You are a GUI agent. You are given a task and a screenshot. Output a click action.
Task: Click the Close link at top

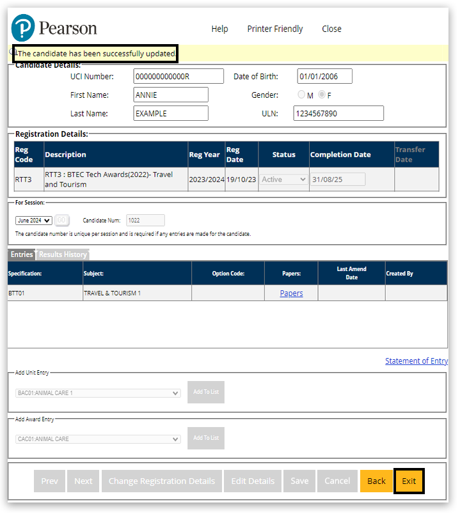pyautogui.click(x=331, y=29)
